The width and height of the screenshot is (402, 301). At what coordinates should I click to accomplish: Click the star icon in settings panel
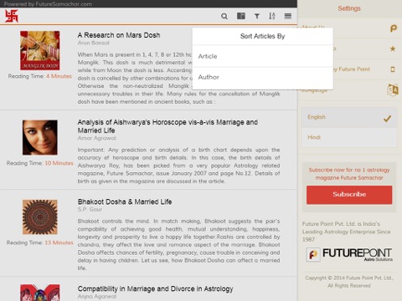(393, 48)
